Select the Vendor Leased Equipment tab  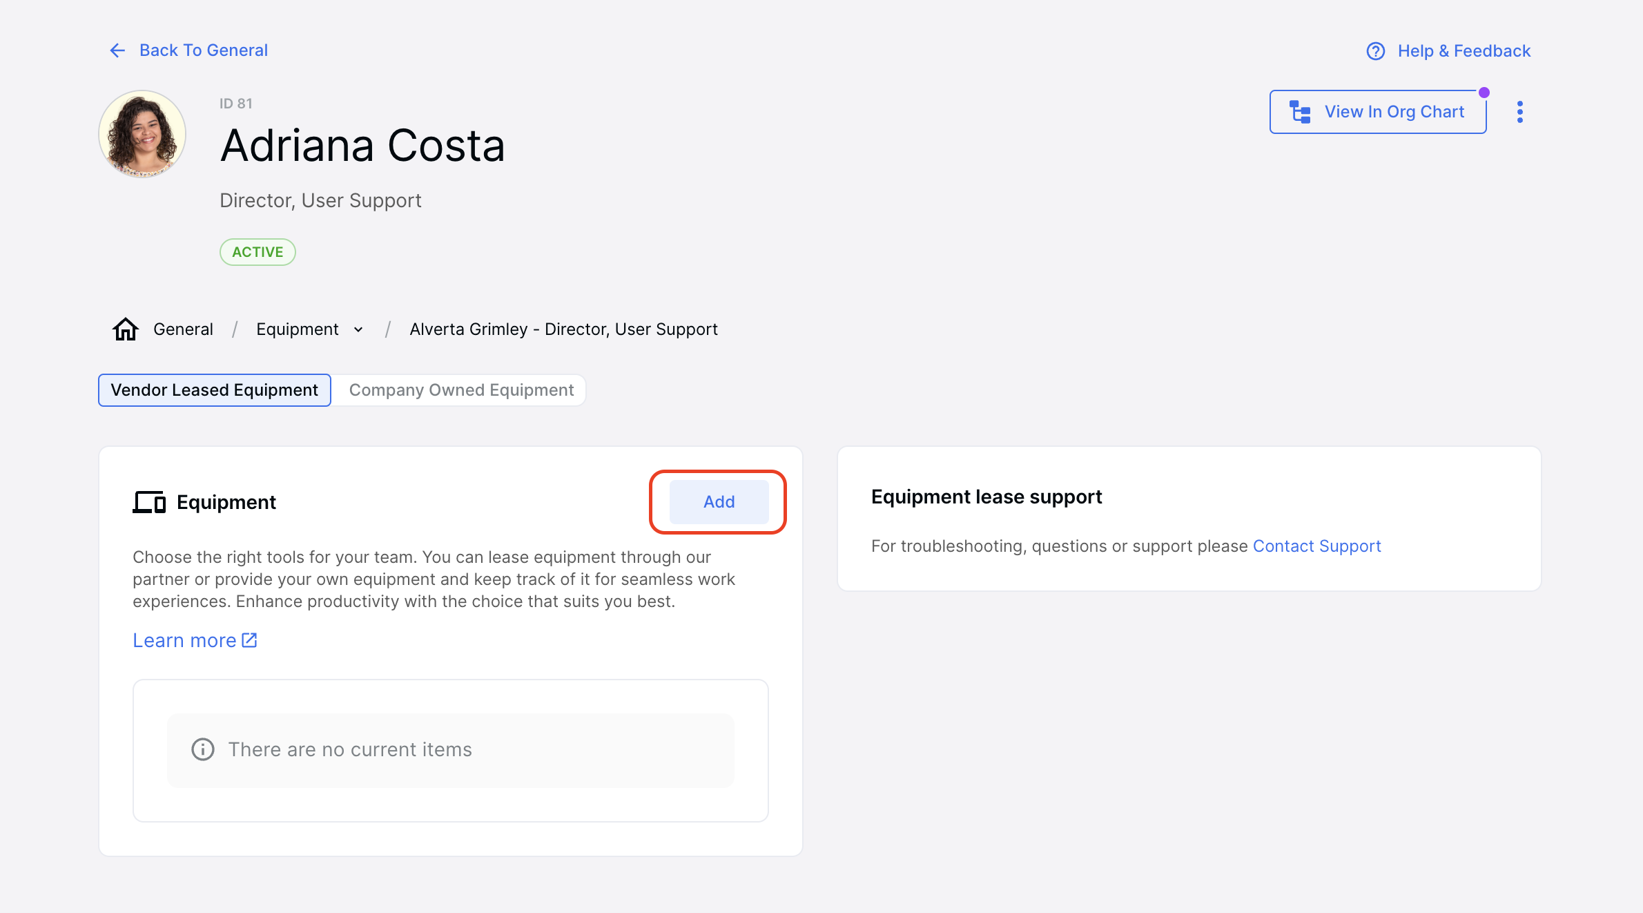click(x=215, y=390)
